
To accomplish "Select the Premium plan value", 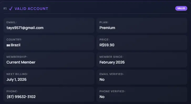I will point(107,28).
